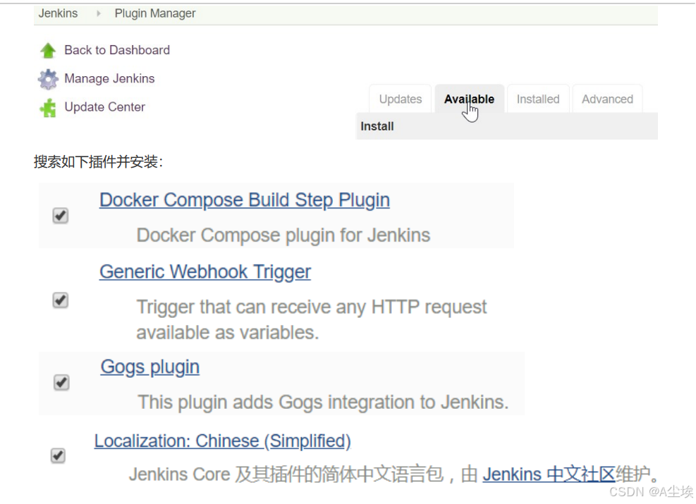The height and width of the screenshot is (504, 696).
Task: Click the Plugin Manager breadcrumb
Action: point(155,13)
